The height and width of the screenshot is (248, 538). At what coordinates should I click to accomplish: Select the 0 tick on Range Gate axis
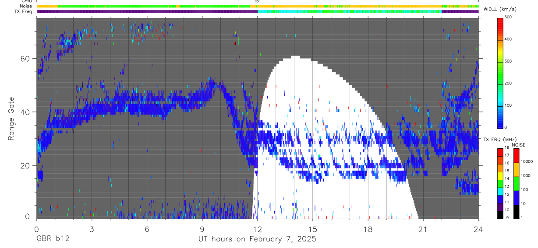point(27,217)
